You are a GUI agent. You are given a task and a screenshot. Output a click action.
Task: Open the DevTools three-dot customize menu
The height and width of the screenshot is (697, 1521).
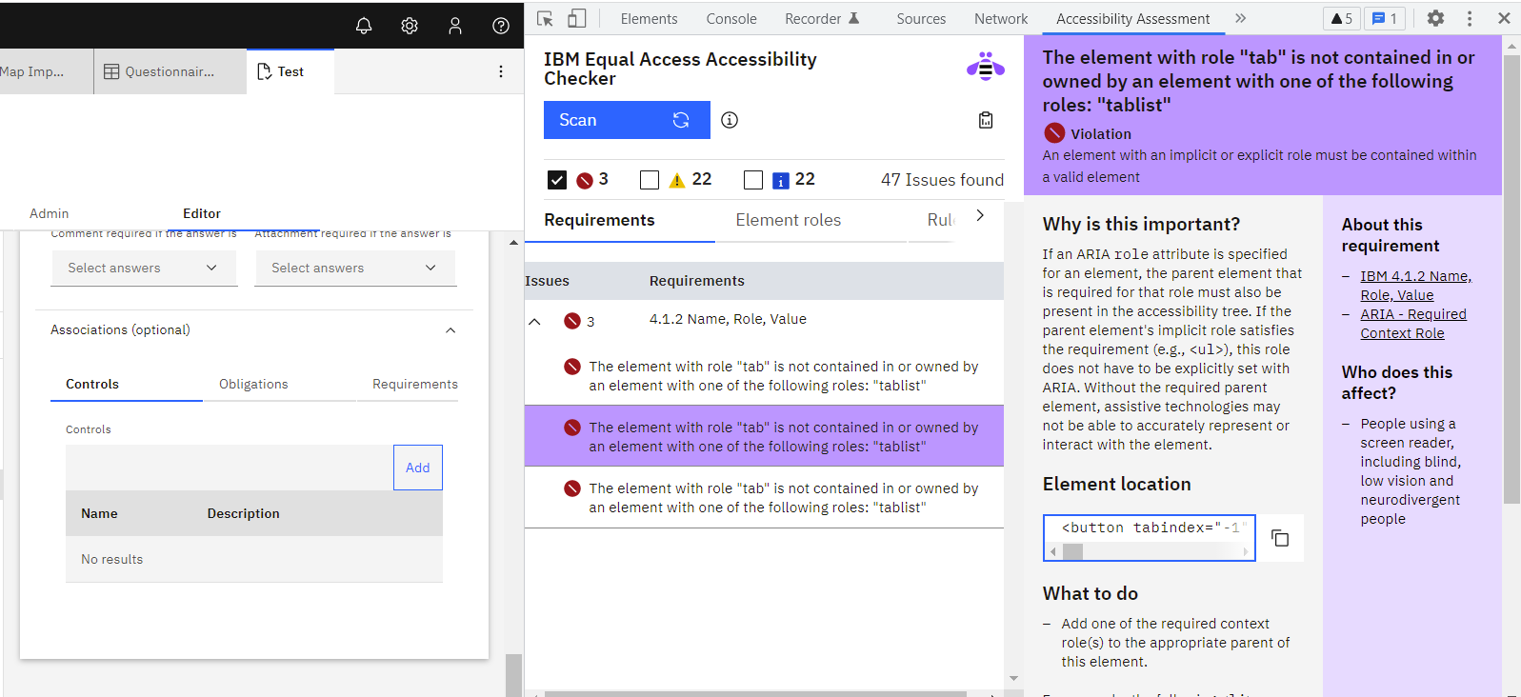(x=1470, y=18)
